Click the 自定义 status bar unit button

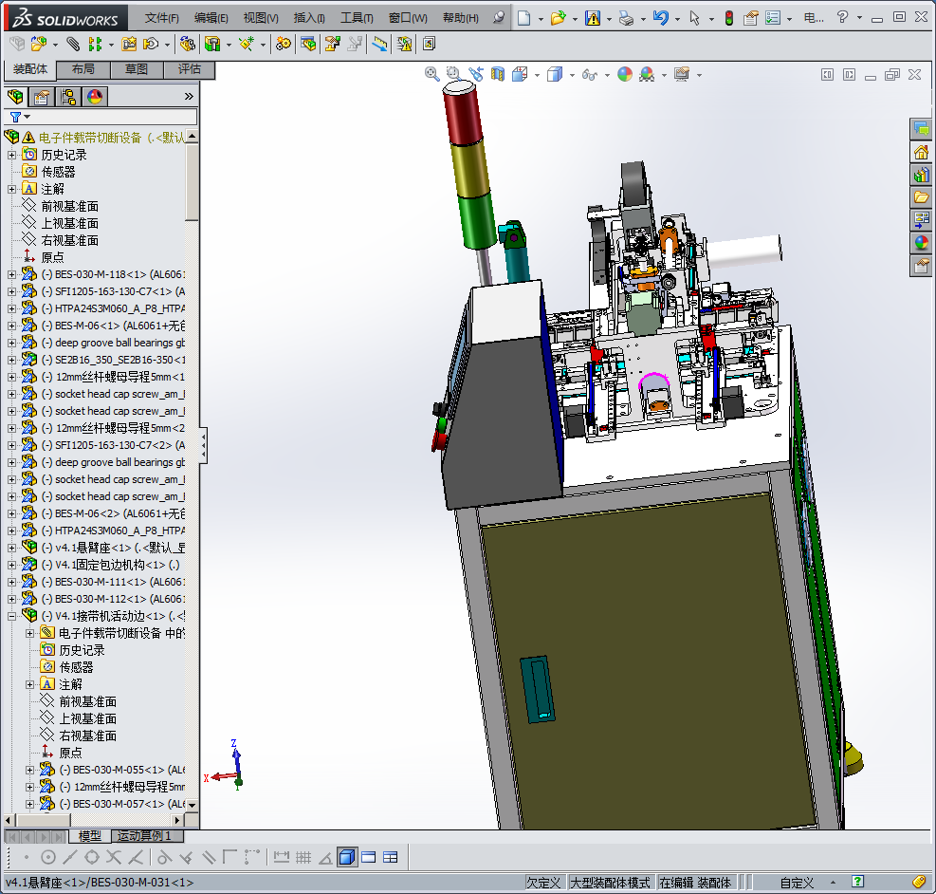pyautogui.click(x=797, y=883)
